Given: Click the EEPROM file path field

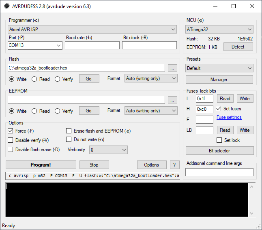Looking at the screenshot, I should click(x=86, y=100).
